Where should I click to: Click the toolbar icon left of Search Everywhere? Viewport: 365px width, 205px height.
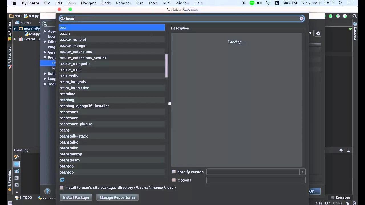pyautogui.click(x=345, y=16)
